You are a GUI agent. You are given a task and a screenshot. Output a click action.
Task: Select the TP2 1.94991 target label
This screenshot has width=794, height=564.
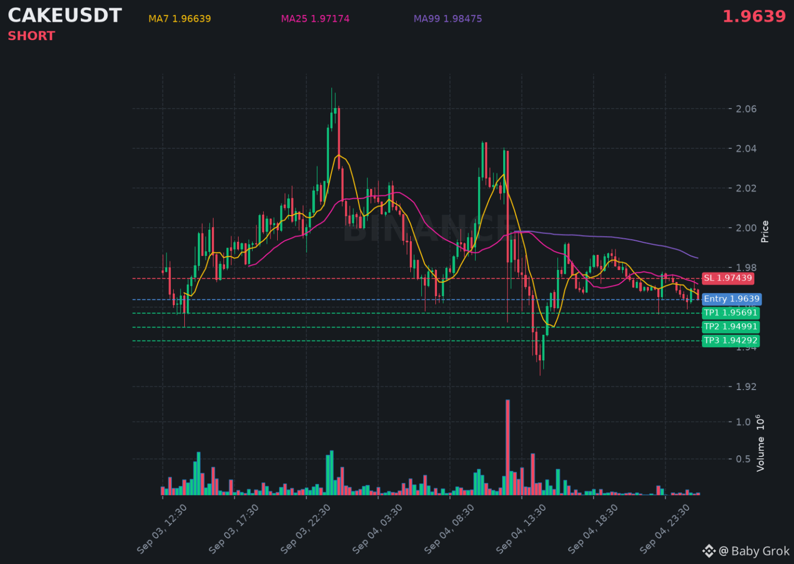pos(730,327)
